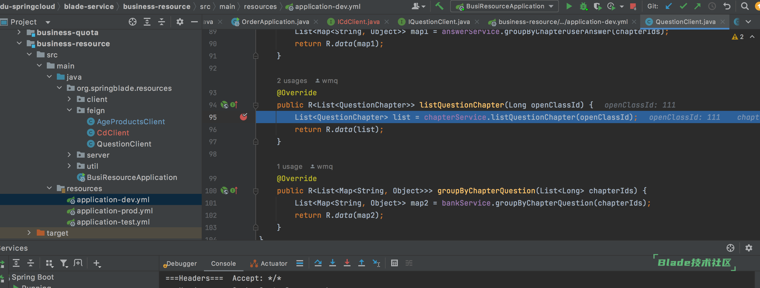Click the Services panel crosshair icon

[730, 248]
